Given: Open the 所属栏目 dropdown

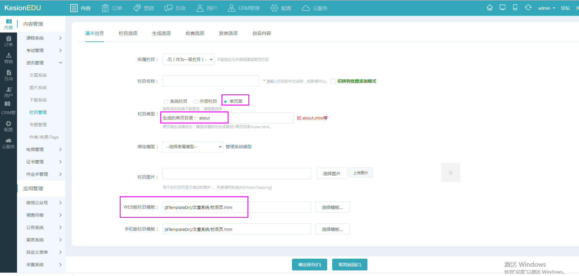Looking at the screenshot, I should [x=189, y=59].
